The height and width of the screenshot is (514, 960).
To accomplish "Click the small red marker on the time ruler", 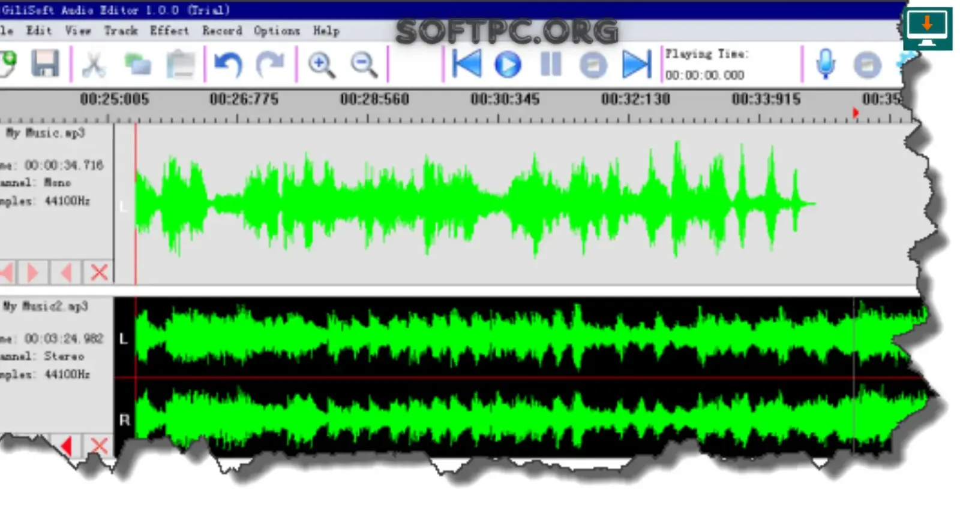I will tap(856, 113).
